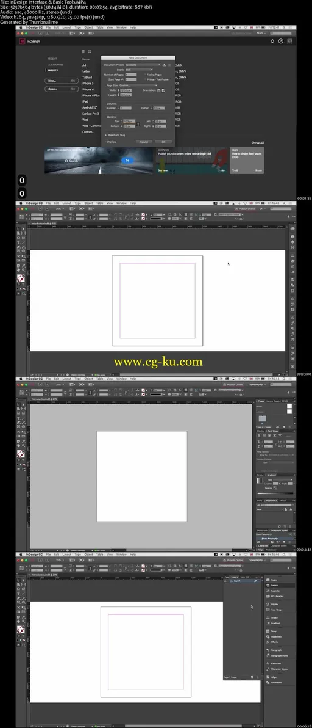
Task: Open the Glyphs panel icon in the dock
Action: (269, 604)
